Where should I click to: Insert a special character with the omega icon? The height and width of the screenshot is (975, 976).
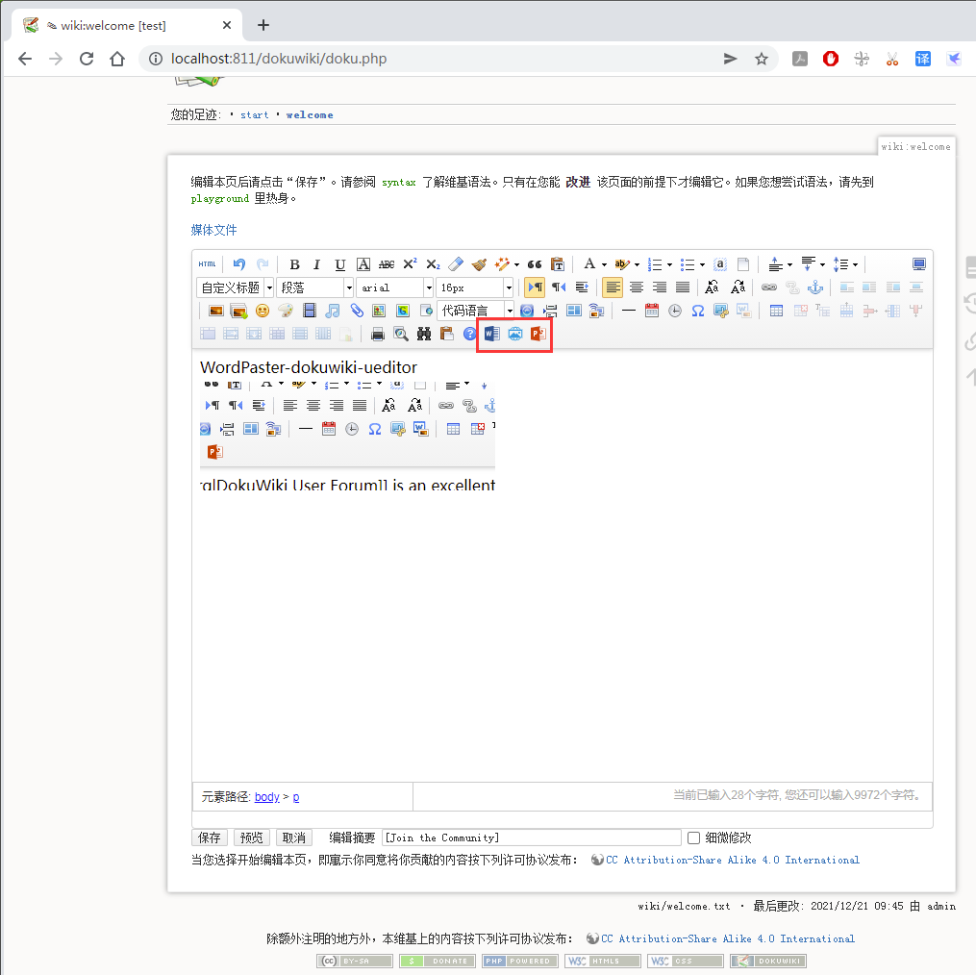coord(698,310)
